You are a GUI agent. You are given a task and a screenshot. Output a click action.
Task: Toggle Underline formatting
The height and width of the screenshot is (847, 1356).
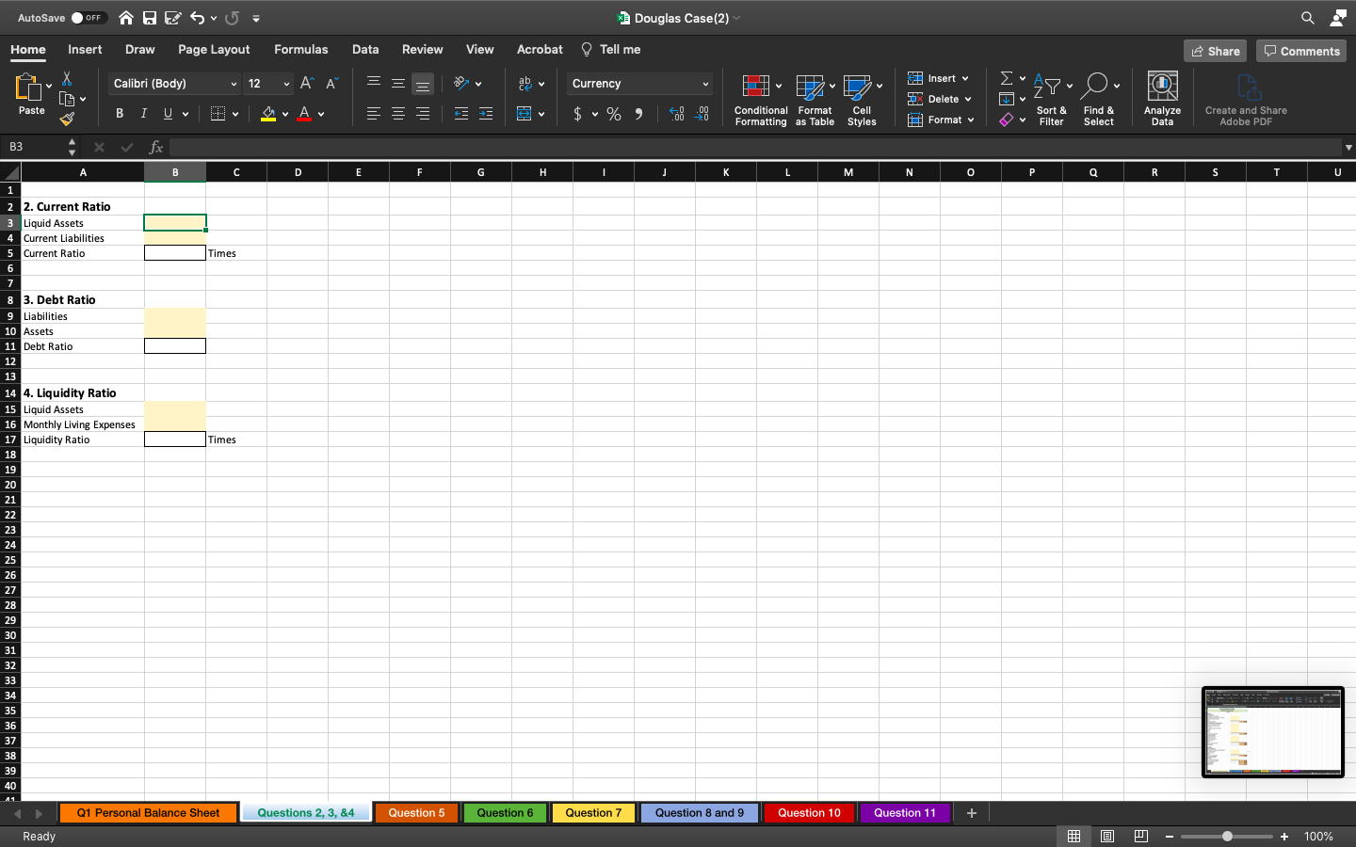pos(168,114)
